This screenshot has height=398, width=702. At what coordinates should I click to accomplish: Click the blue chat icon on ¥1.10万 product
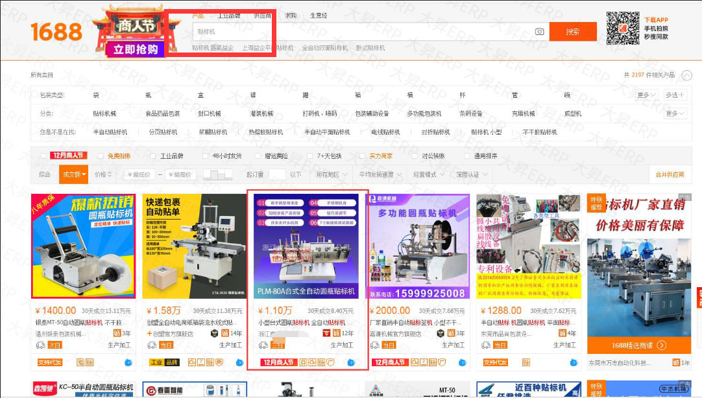(x=351, y=362)
